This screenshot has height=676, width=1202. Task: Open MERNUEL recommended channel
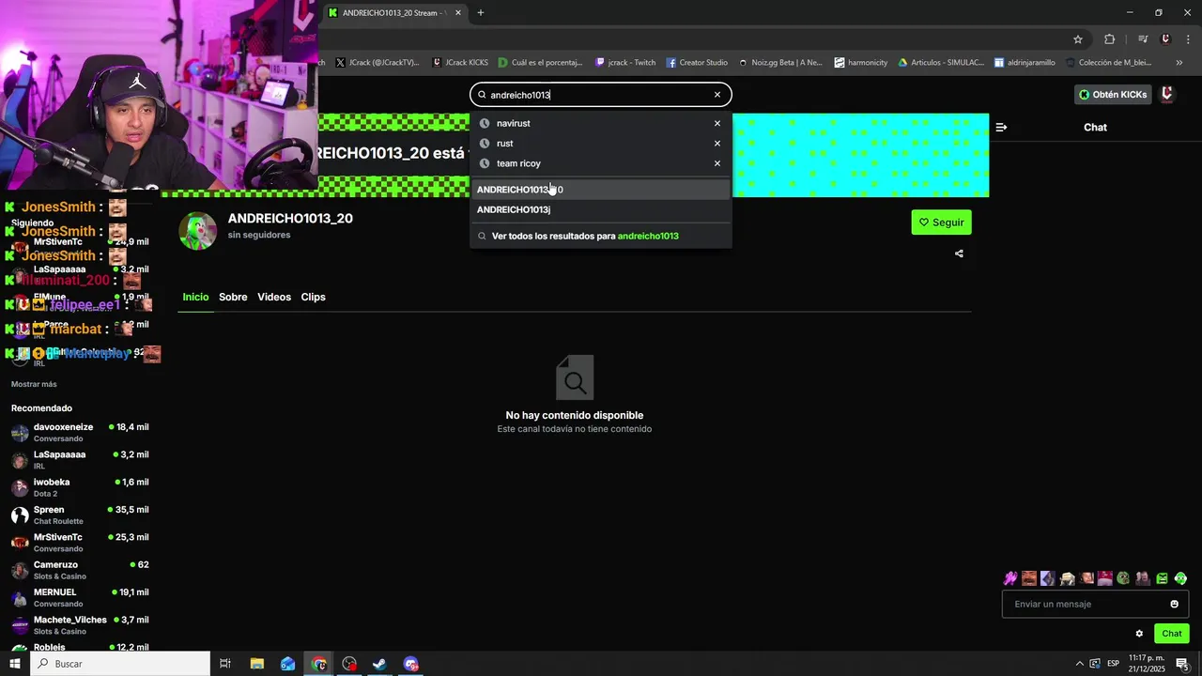click(x=80, y=598)
